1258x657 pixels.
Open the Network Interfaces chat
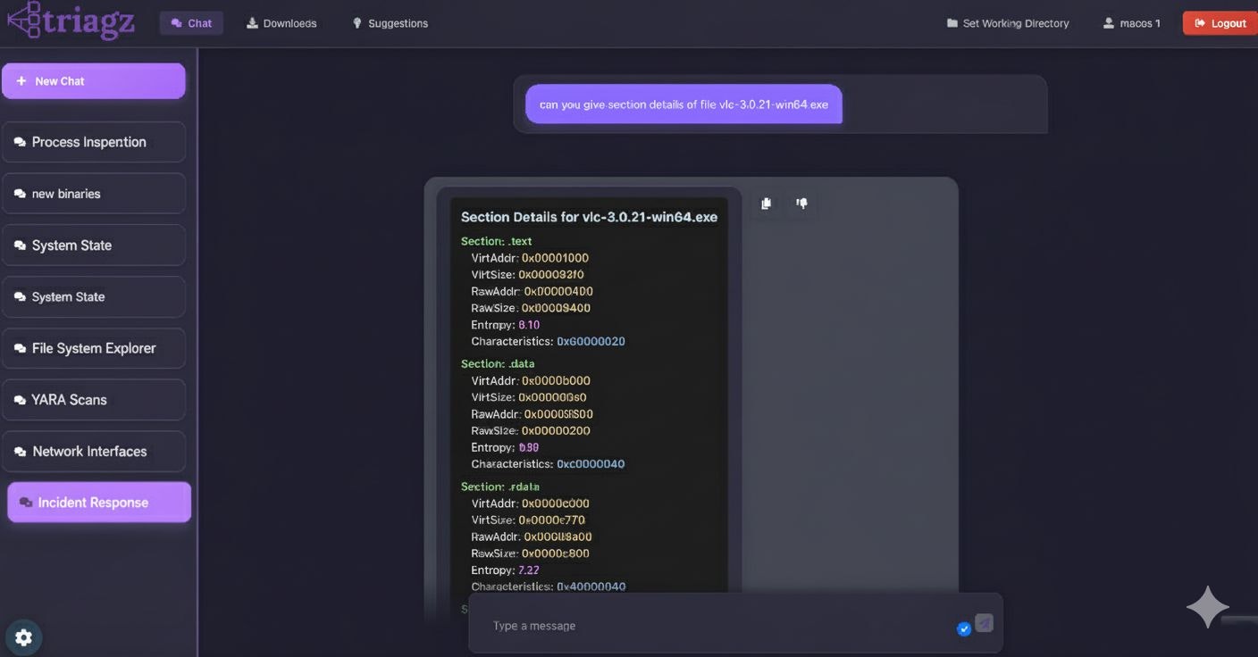(94, 452)
